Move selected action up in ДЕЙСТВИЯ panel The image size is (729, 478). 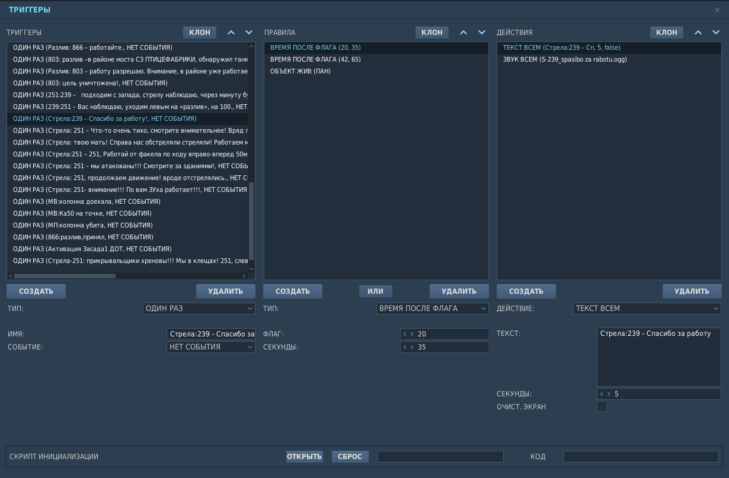tap(699, 33)
